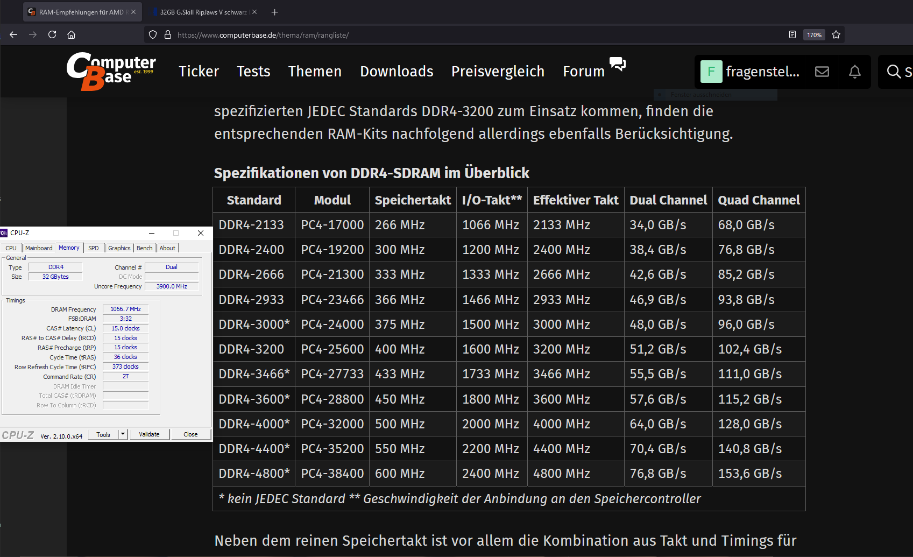Click the tRFC value 373 clocks
The image size is (913, 557).
[x=125, y=366]
